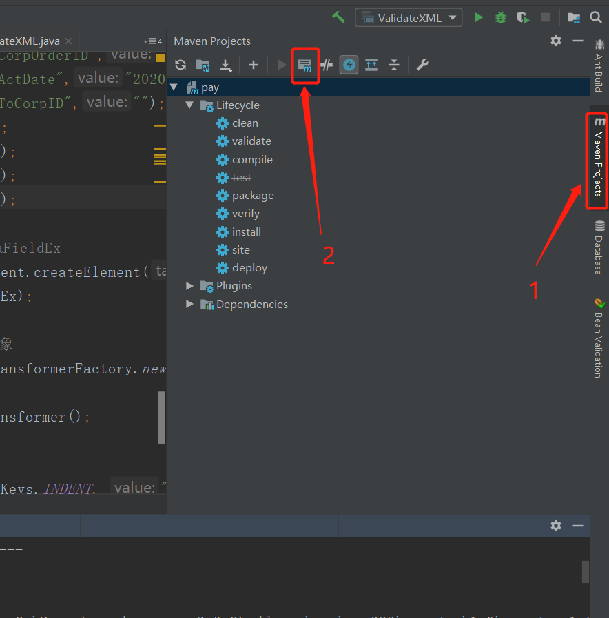Select the validate lifecycle goal

[x=244, y=141]
